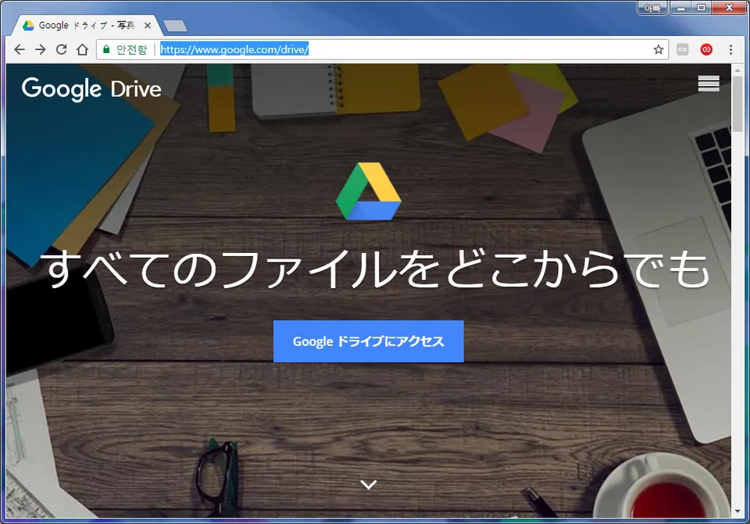The image size is (750, 524).
Task: Click the 'Google ドライブにアクセス' button
Action: pos(368,341)
